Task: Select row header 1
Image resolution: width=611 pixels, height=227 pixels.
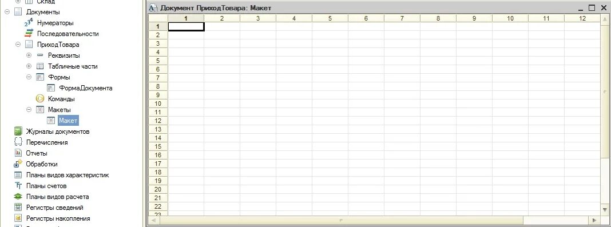Action: (158, 26)
